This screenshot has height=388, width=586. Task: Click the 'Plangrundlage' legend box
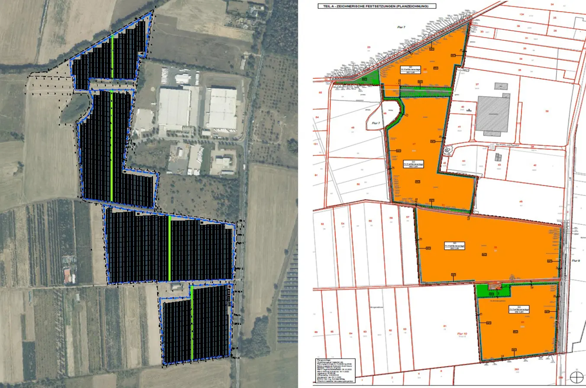[x=335, y=370]
